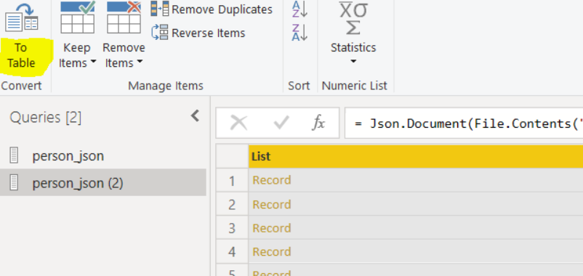Click Remove Duplicates
583x276 pixels.
coord(212,9)
